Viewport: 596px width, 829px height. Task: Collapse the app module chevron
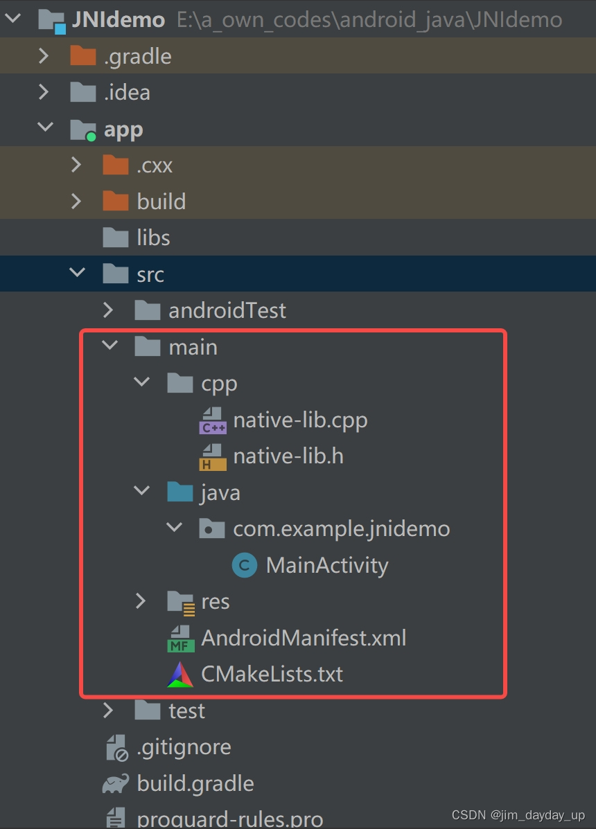46,127
